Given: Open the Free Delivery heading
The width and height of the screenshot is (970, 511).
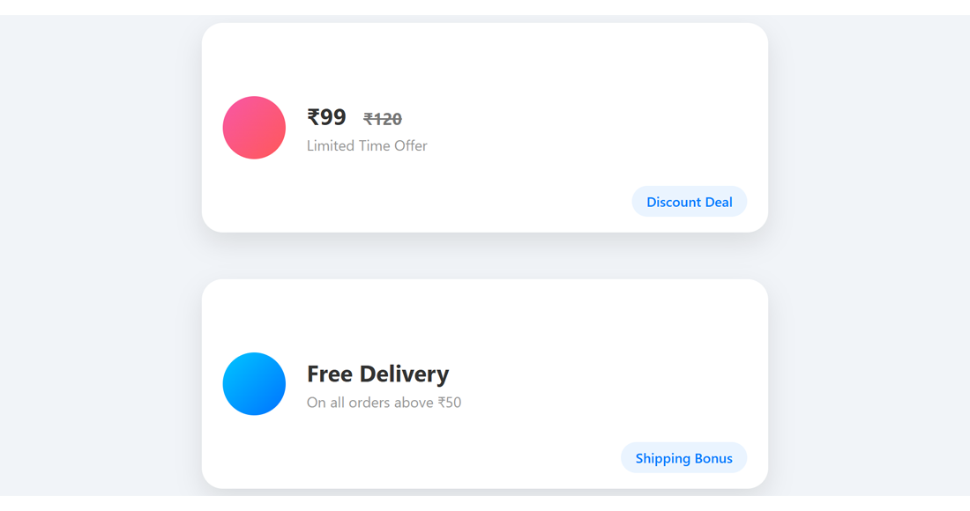Looking at the screenshot, I should click(x=377, y=374).
